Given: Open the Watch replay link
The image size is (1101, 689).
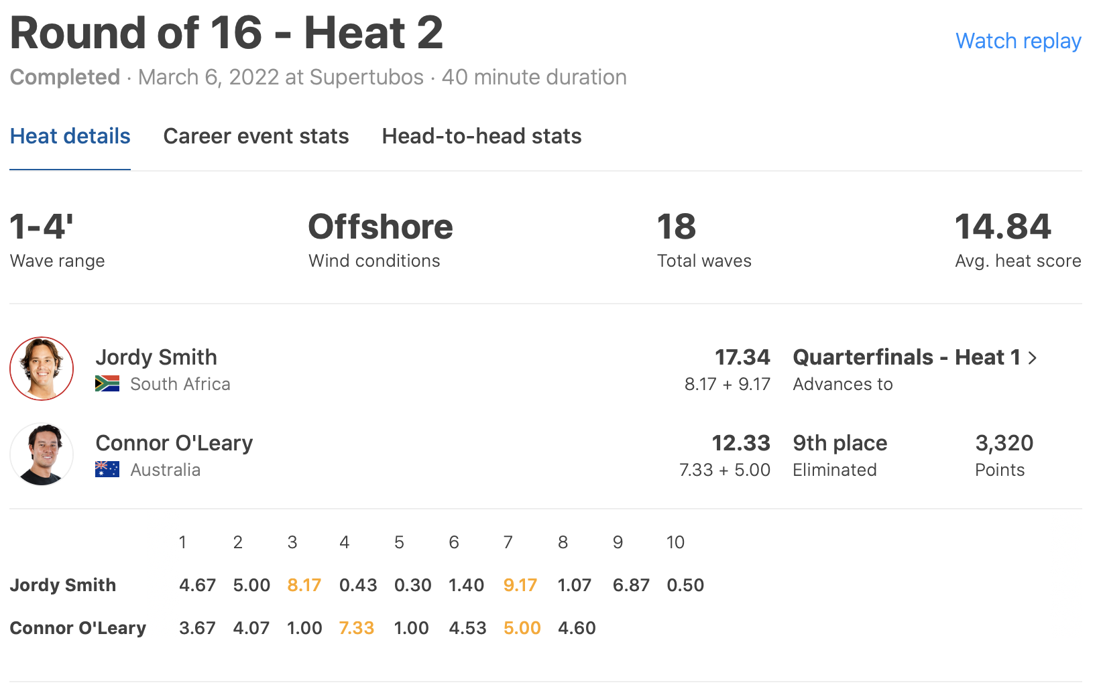Looking at the screenshot, I should (1018, 41).
